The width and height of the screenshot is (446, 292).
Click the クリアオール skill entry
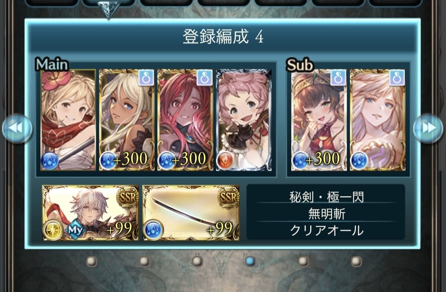[326, 230]
